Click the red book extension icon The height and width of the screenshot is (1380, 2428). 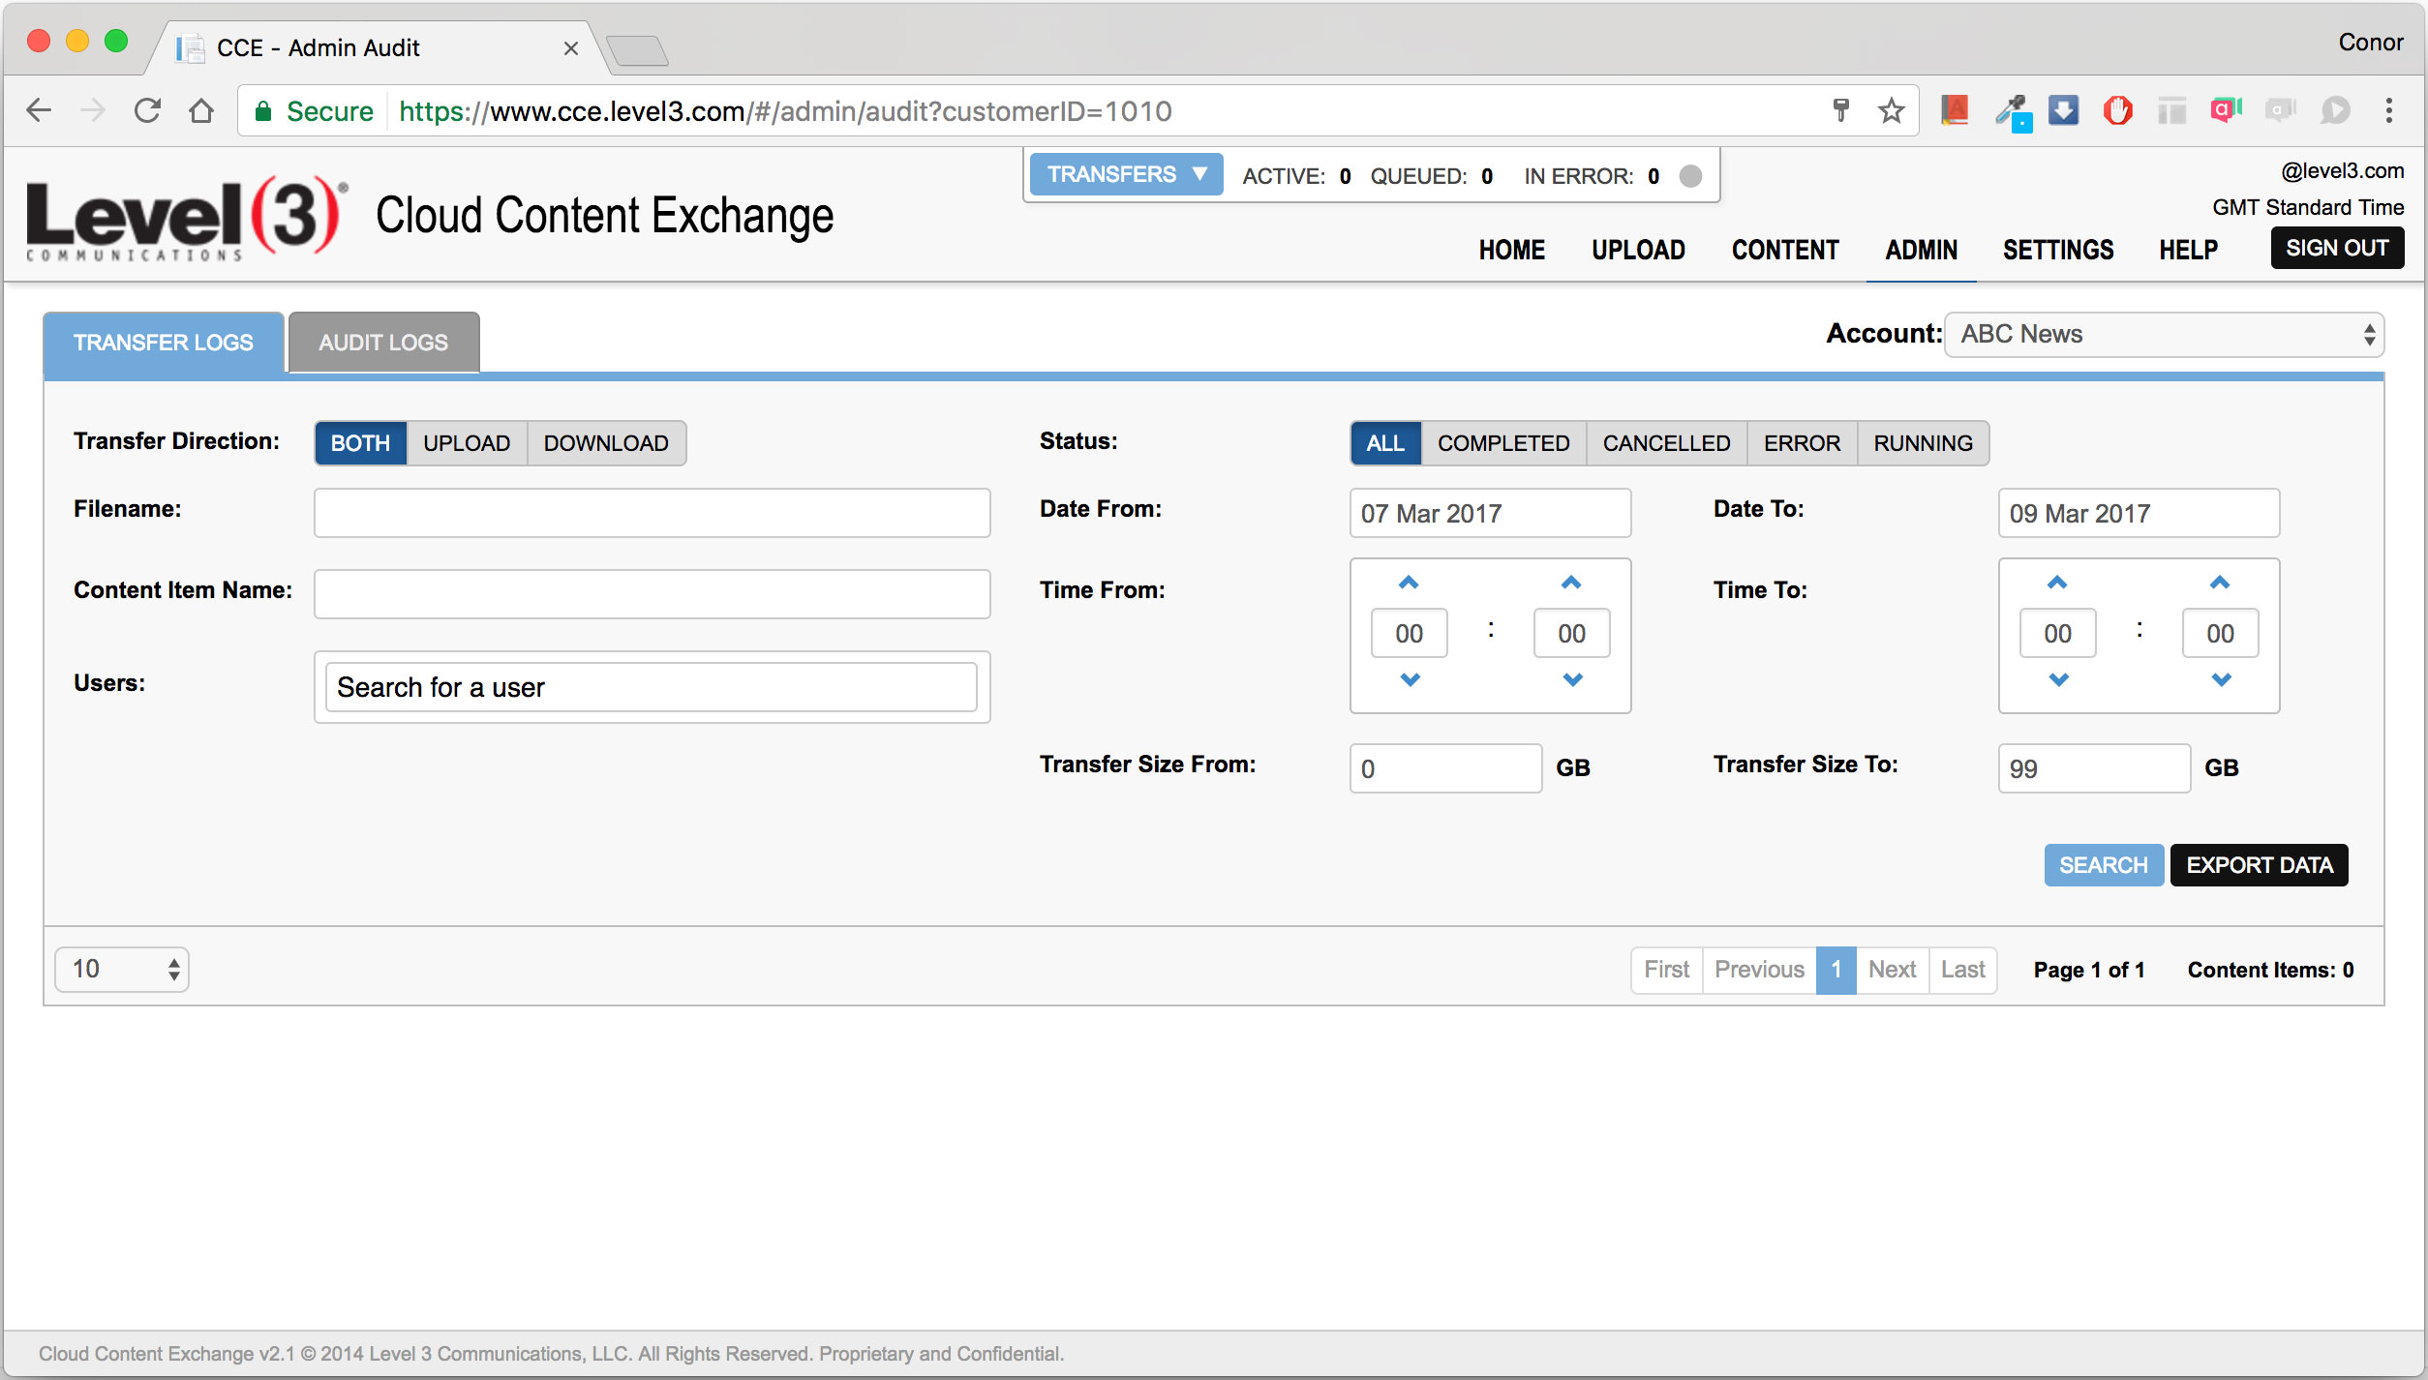click(x=1955, y=110)
